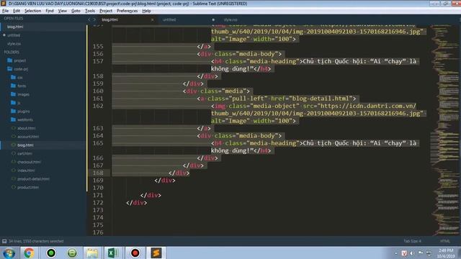Click line number 176 in gutter
Image resolution: width=461 pixels, height=259 pixels.
tap(98, 232)
